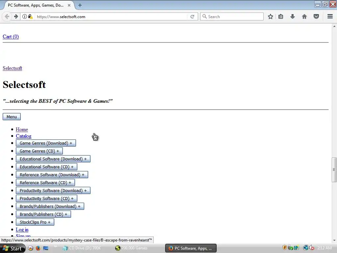This screenshot has width=337, height=253.
Task: Expand Reference Software (CD) menu
Action: [x=45, y=183]
